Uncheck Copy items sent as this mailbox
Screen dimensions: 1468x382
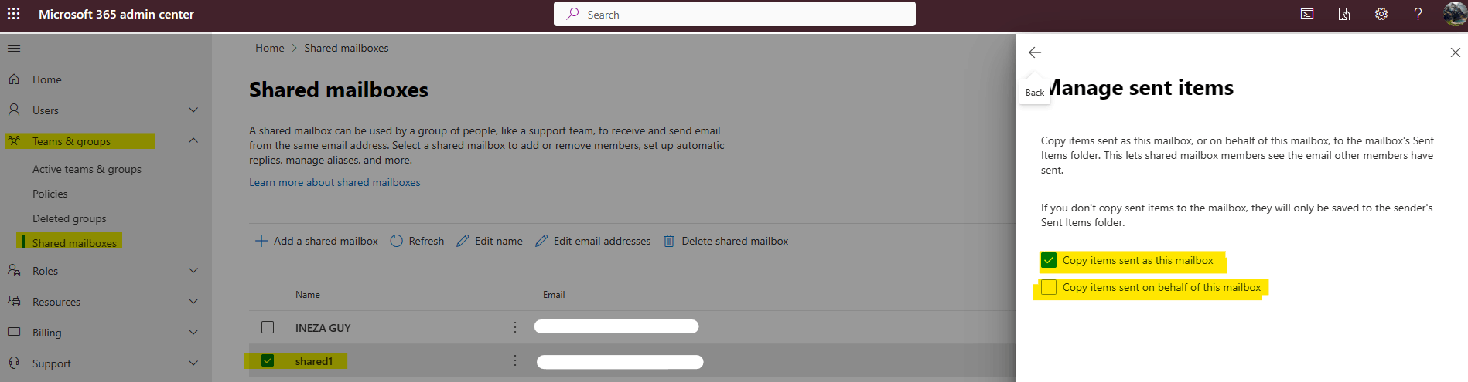click(1049, 260)
